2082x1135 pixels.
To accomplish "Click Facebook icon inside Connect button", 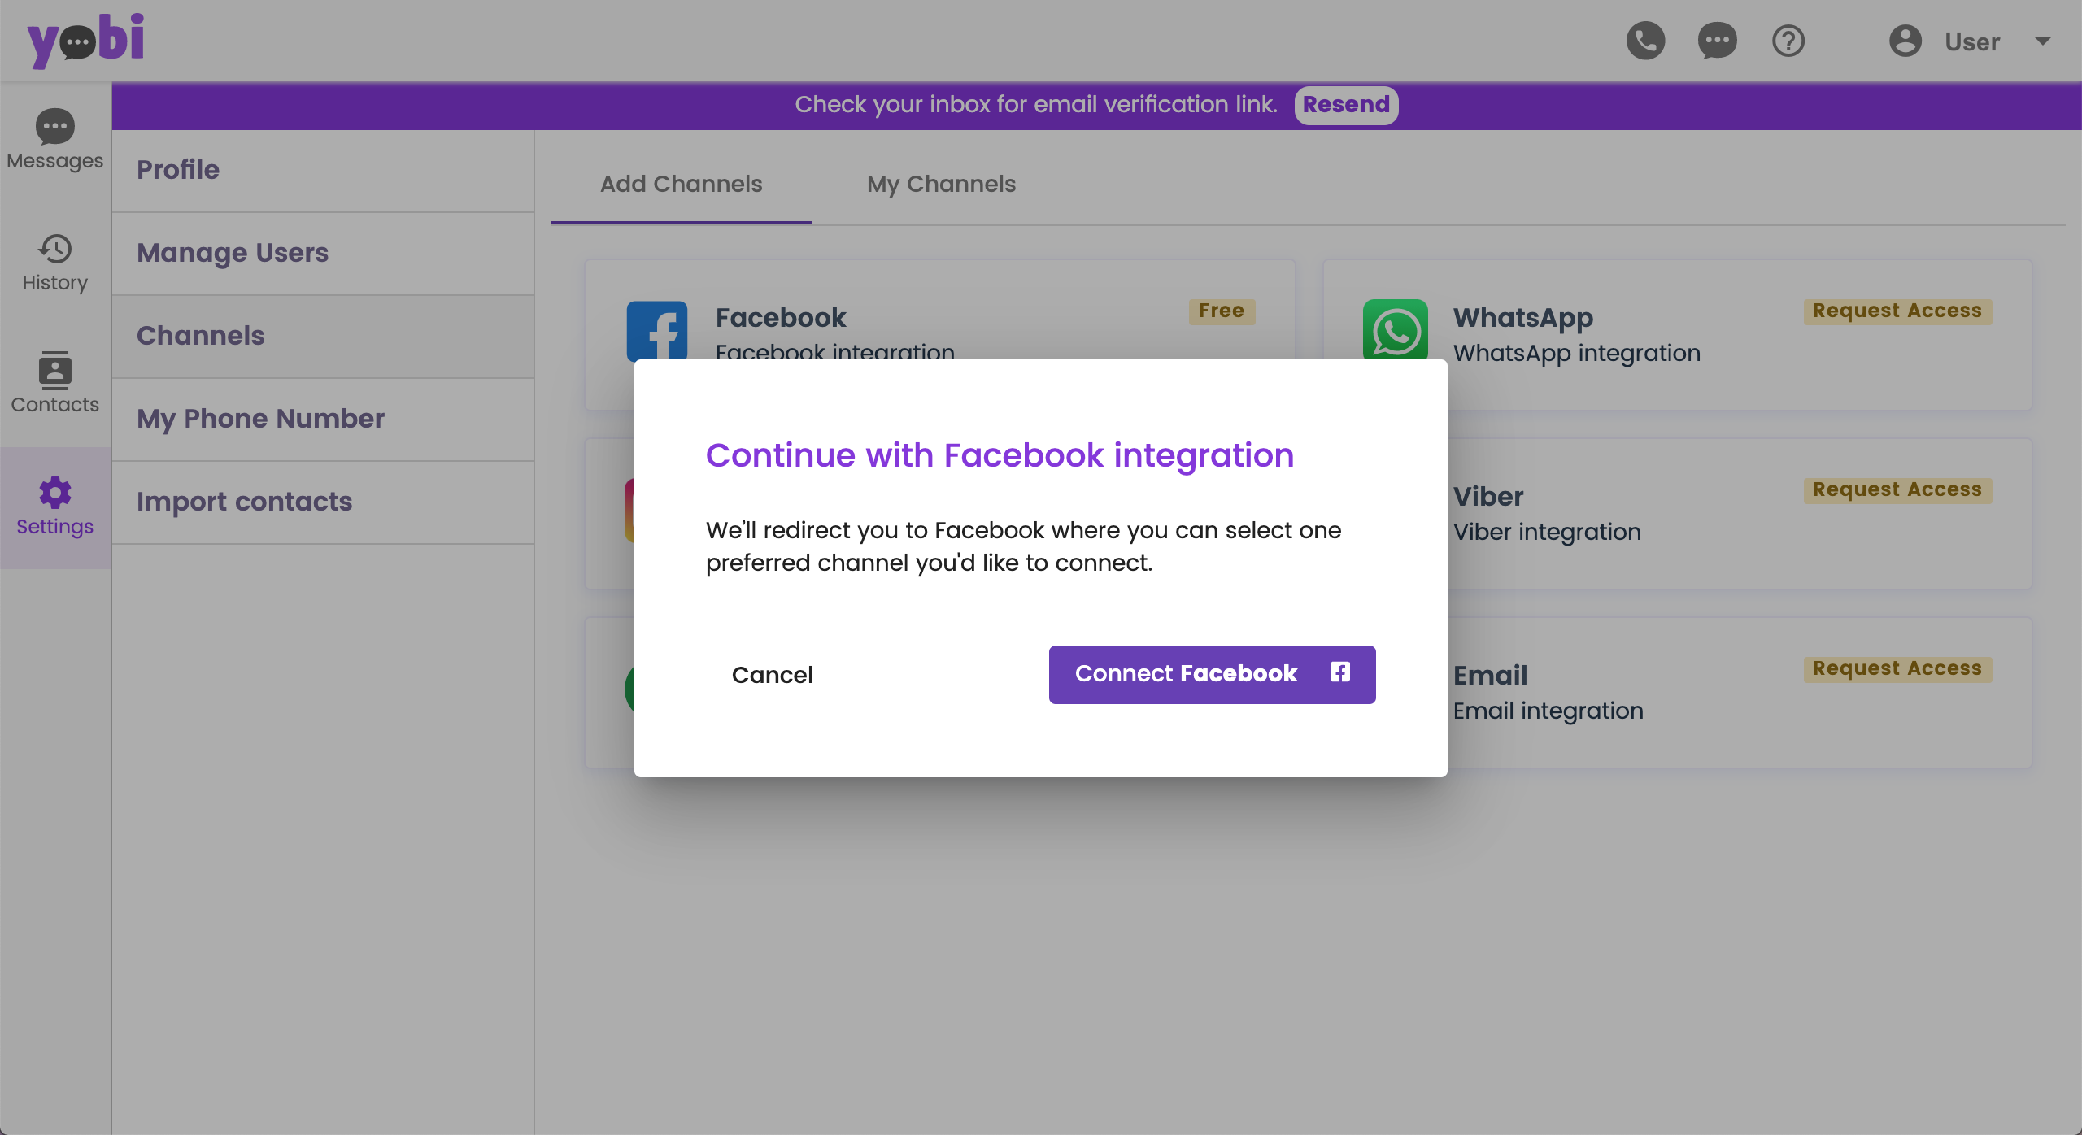I will coord(1340,672).
